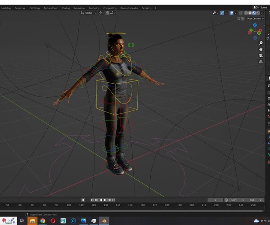
Task: Click the Blender icon on the taskbar
Action: coord(104,220)
